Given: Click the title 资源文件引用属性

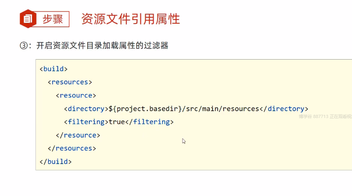Looking at the screenshot, I should pos(130,19).
